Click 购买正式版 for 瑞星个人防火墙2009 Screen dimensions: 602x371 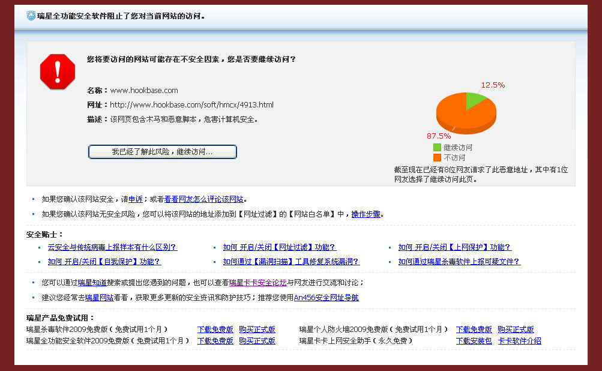tap(516, 330)
